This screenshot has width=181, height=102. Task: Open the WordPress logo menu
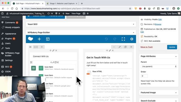click(3, 13)
